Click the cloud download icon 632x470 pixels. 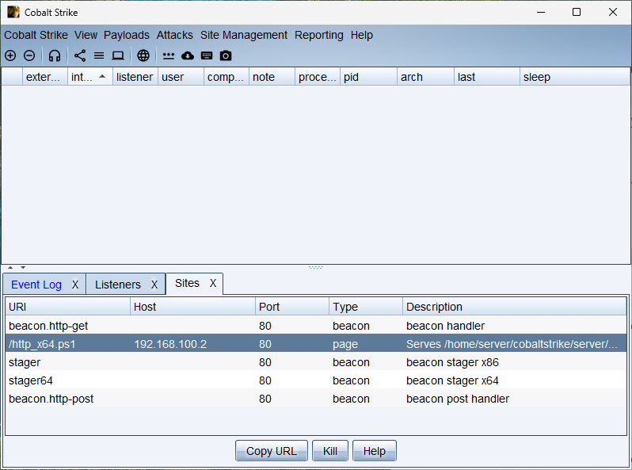pos(188,55)
